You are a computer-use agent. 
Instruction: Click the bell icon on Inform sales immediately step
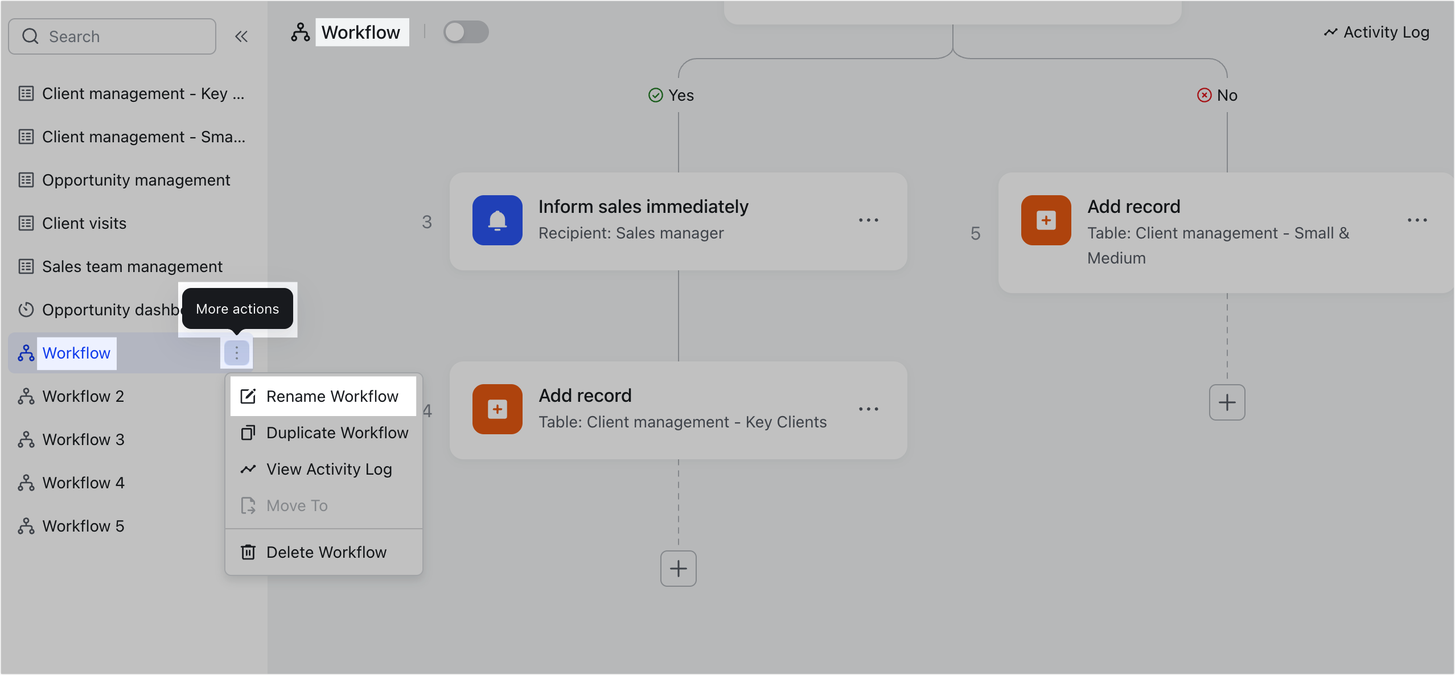[x=497, y=220]
